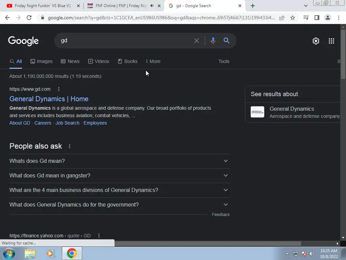Click the browser forward arrow

tap(18, 18)
